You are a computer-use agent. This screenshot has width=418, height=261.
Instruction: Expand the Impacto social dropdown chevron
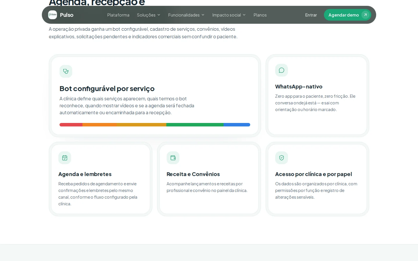pyautogui.click(x=244, y=15)
